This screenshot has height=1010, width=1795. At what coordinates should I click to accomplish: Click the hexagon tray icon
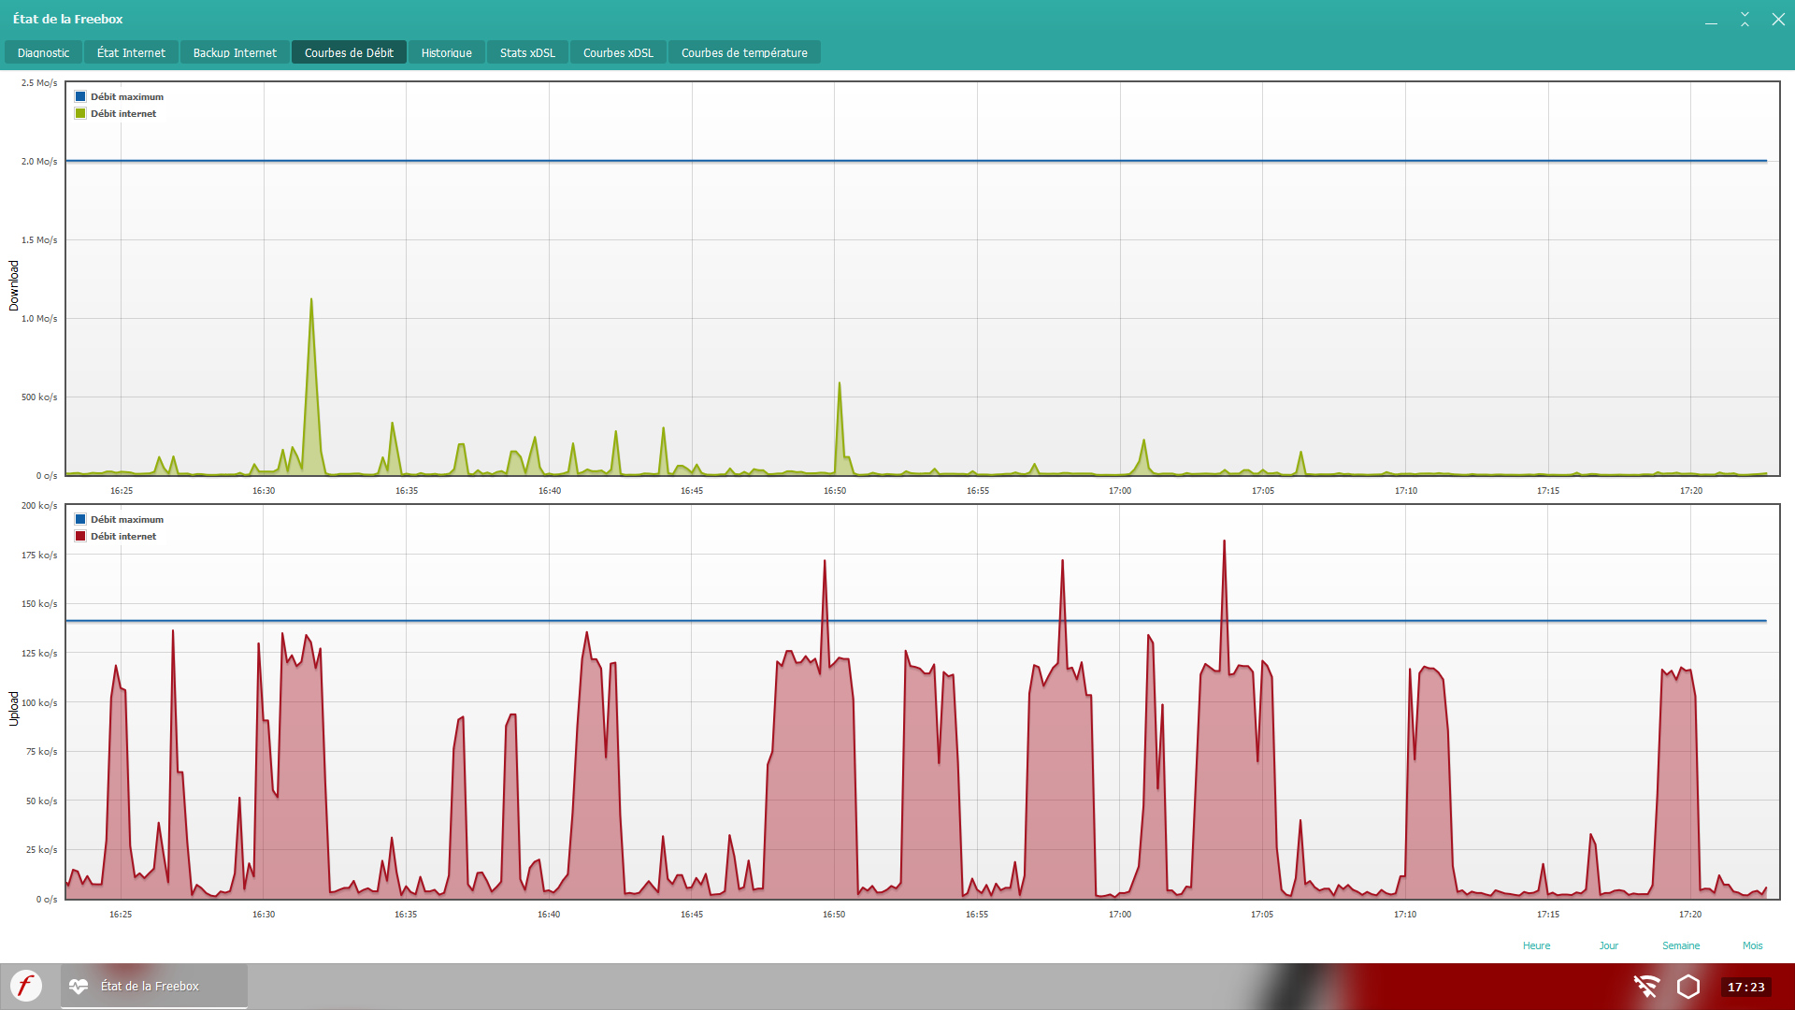[x=1688, y=987]
